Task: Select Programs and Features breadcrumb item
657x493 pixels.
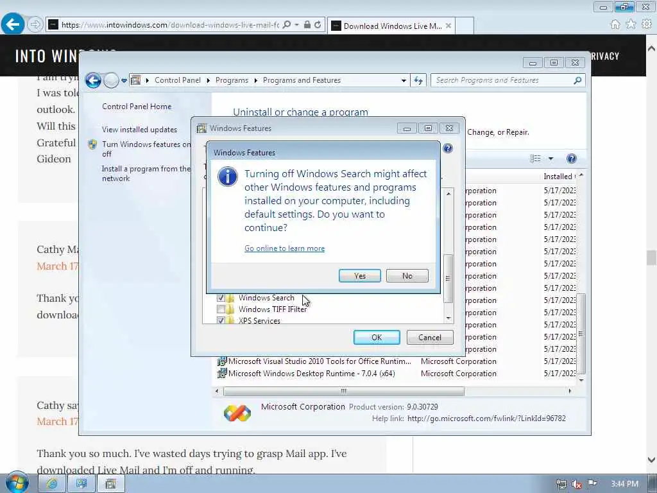Action: (x=302, y=80)
